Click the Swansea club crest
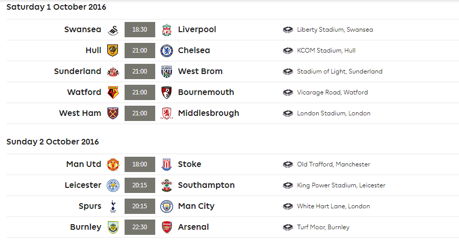This screenshot has width=459, height=242. coord(113,30)
